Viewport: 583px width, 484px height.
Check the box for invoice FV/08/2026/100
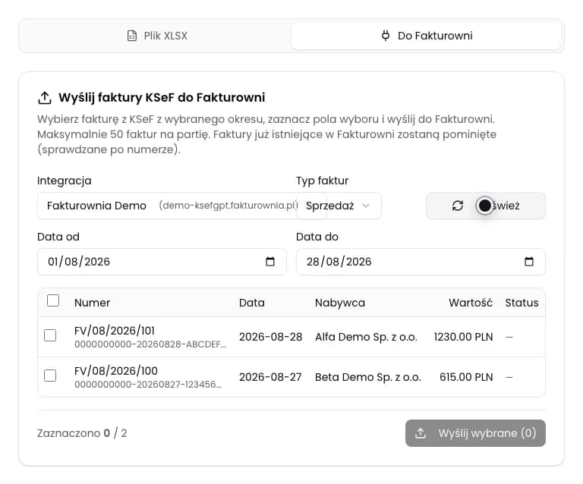(x=50, y=376)
